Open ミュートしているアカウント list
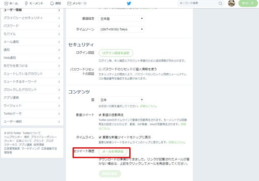This screenshot has width=259, height=181. 32,74
